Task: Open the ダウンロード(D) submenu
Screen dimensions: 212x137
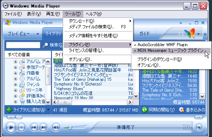Action: [98, 21]
